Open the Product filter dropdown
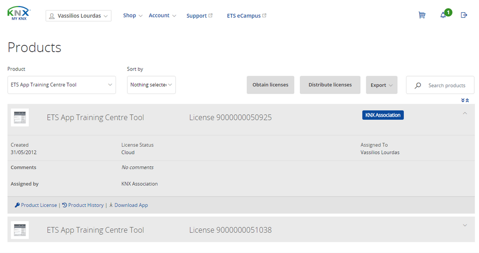 coord(62,85)
